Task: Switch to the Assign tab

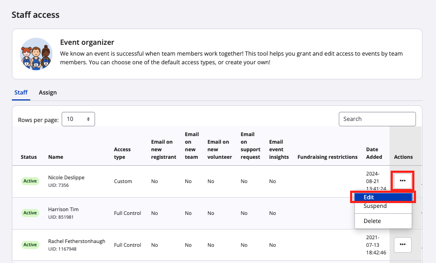Action: click(48, 92)
